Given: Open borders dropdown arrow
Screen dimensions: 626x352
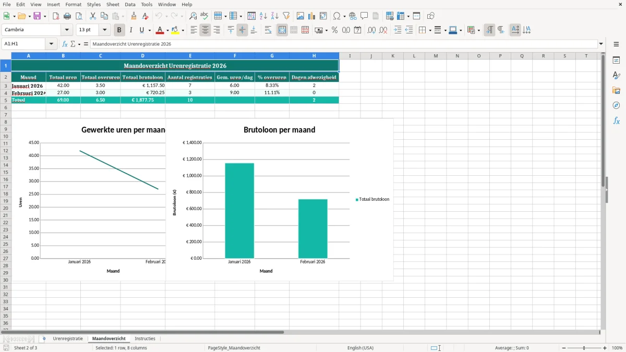Looking at the screenshot, I should pos(429,31).
